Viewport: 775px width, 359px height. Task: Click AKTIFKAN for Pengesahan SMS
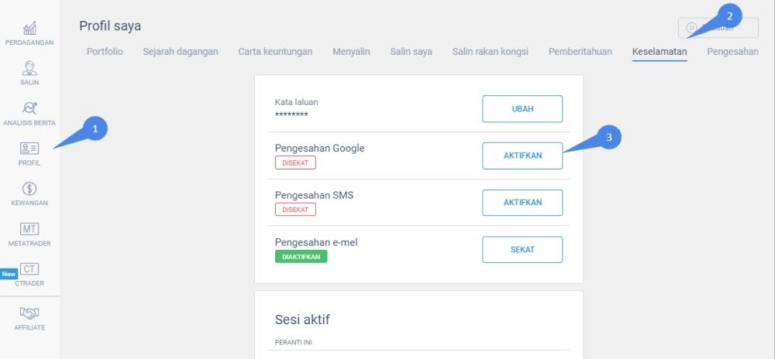click(x=522, y=203)
